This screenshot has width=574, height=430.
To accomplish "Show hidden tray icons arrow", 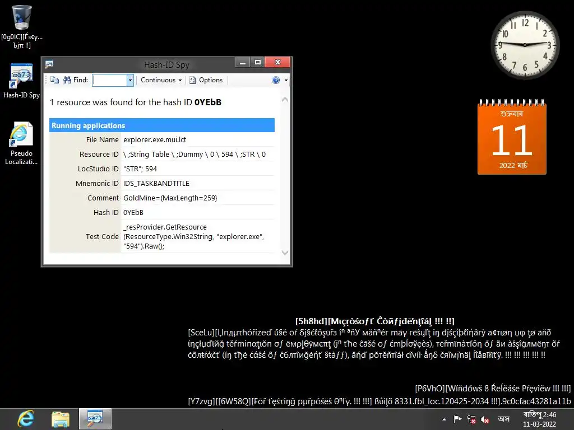I will 444,419.
